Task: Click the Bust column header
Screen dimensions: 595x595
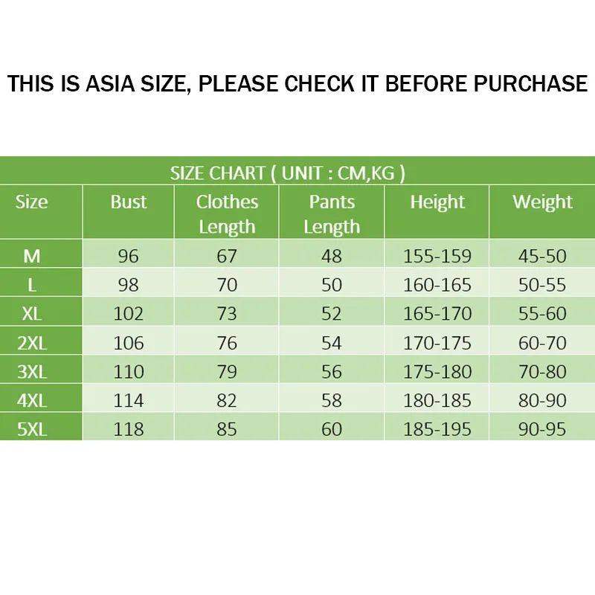Action: pos(129,202)
